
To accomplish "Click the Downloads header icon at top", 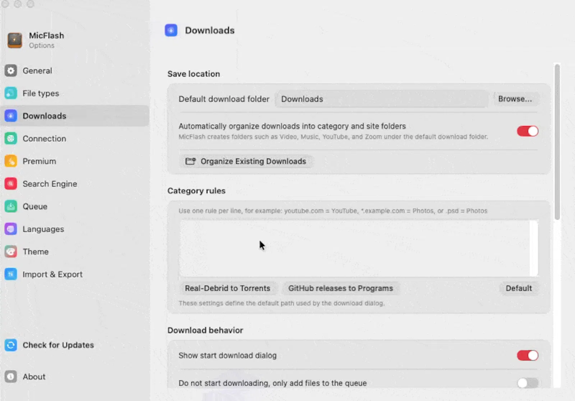I will [171, 30].
